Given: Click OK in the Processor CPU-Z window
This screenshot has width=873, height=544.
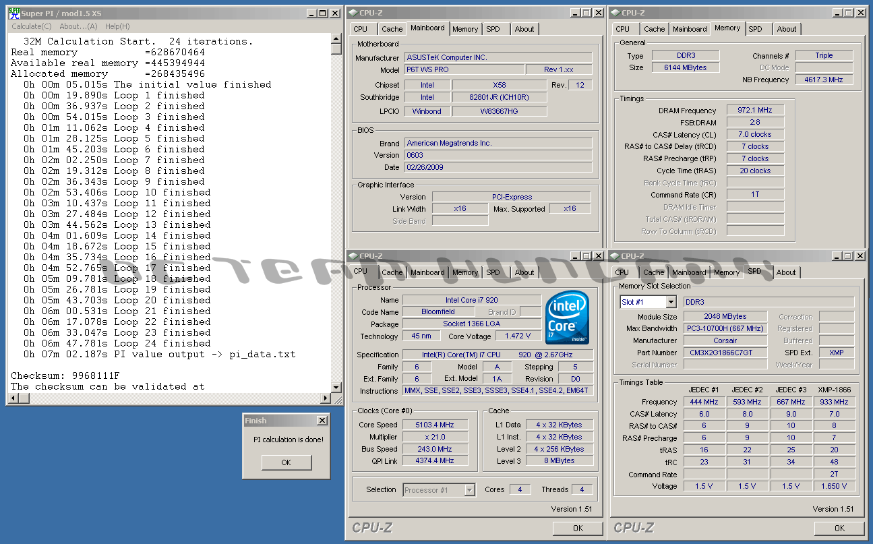Looking at the screenshot, I should click(x=578, y=528).
